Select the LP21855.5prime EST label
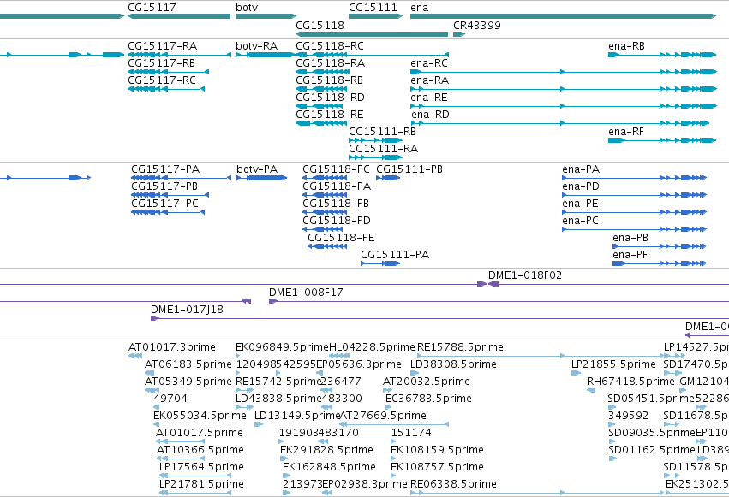Screen dimensions: 729x497 613,364
